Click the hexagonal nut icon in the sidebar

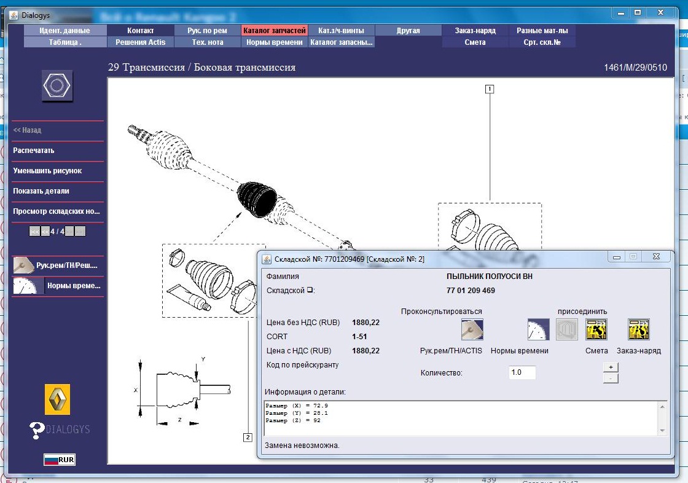[57, 85]
